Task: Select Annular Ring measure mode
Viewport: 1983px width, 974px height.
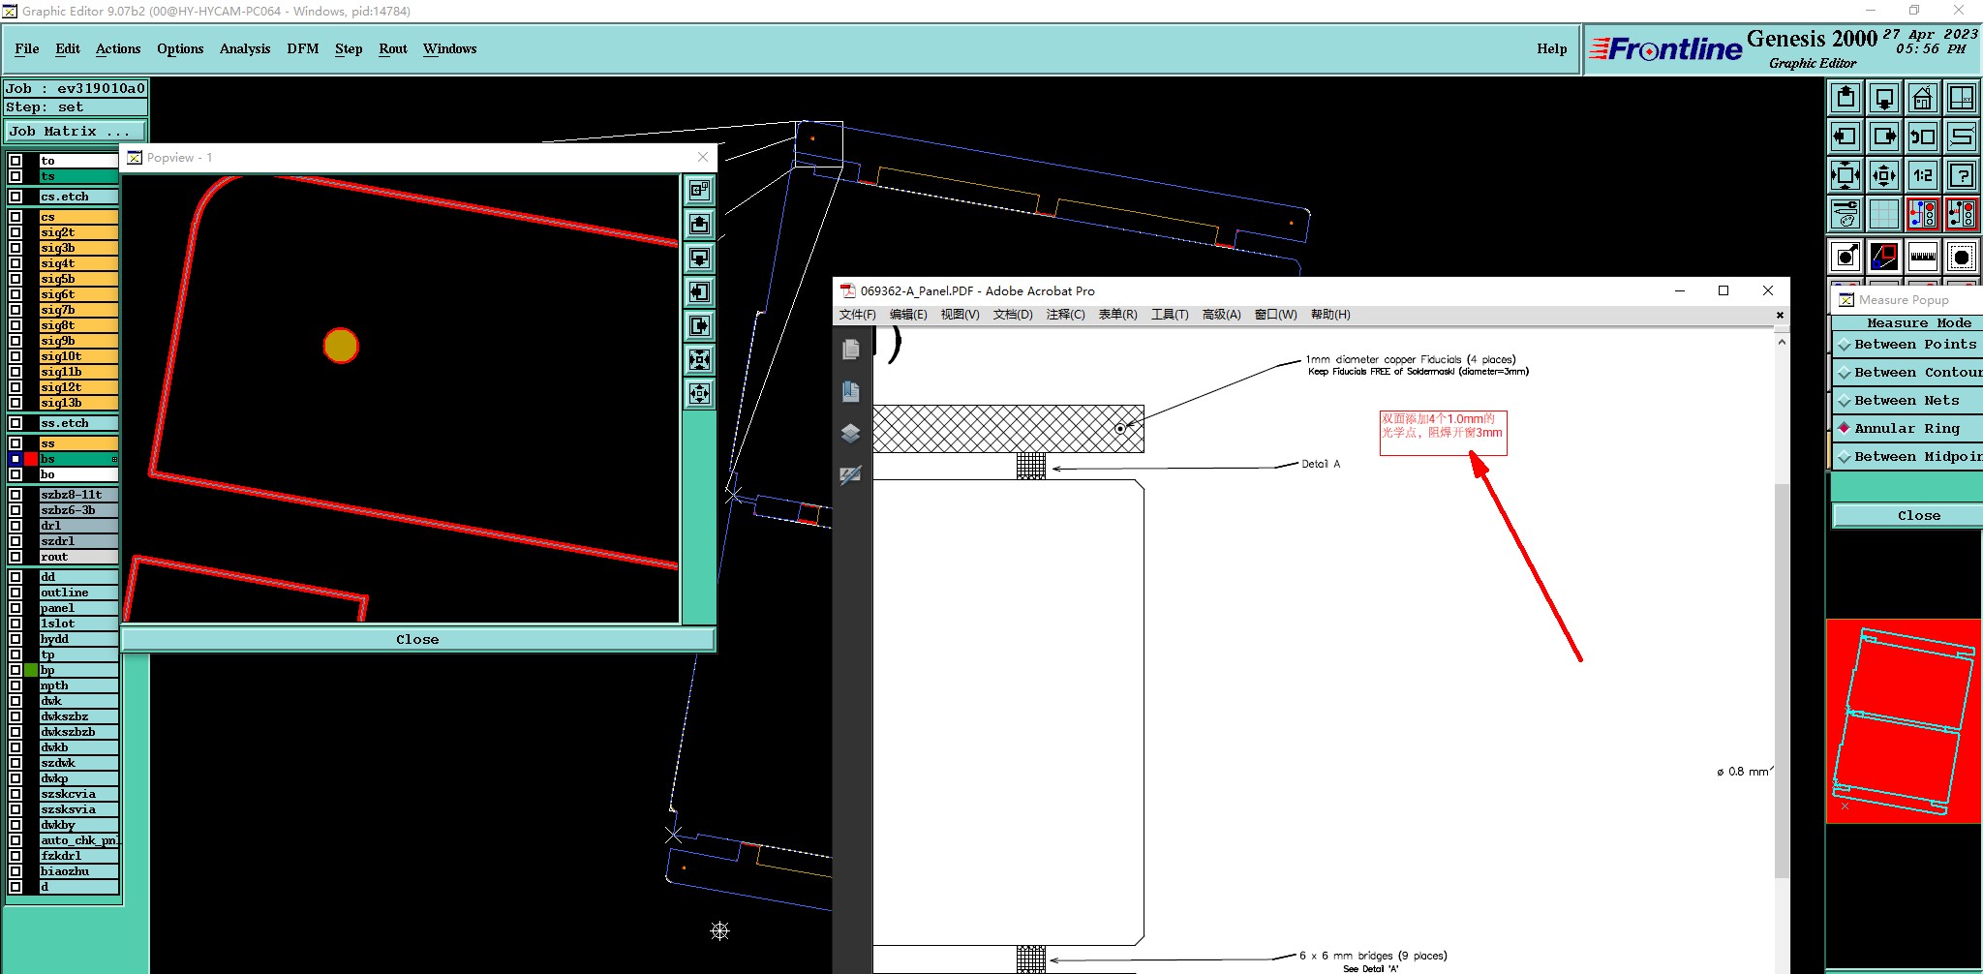Action: (1907, 429)
